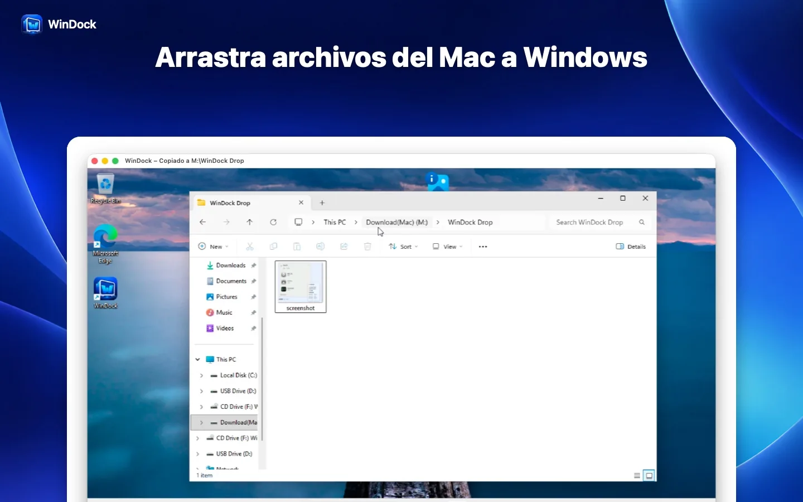Close the WinDock Drop tab
803x502 pixels.
[301, 202]
